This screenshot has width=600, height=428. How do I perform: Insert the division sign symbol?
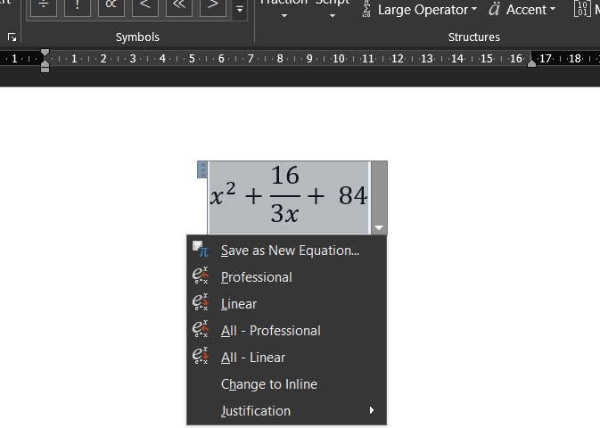click(x=44, y=5)
